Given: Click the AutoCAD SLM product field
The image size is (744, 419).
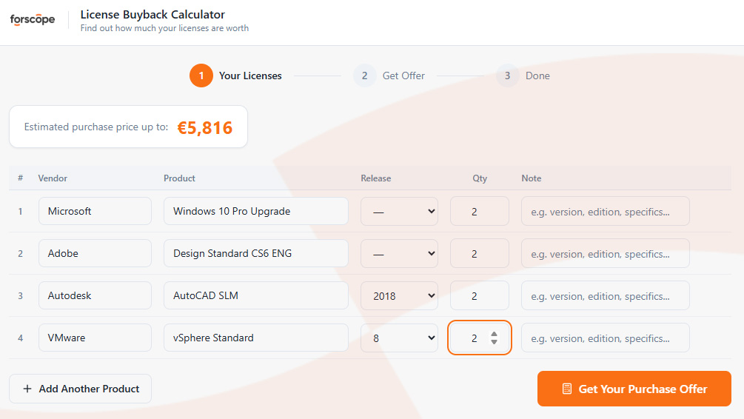Looking at the screenshot, I should point(255,295).
